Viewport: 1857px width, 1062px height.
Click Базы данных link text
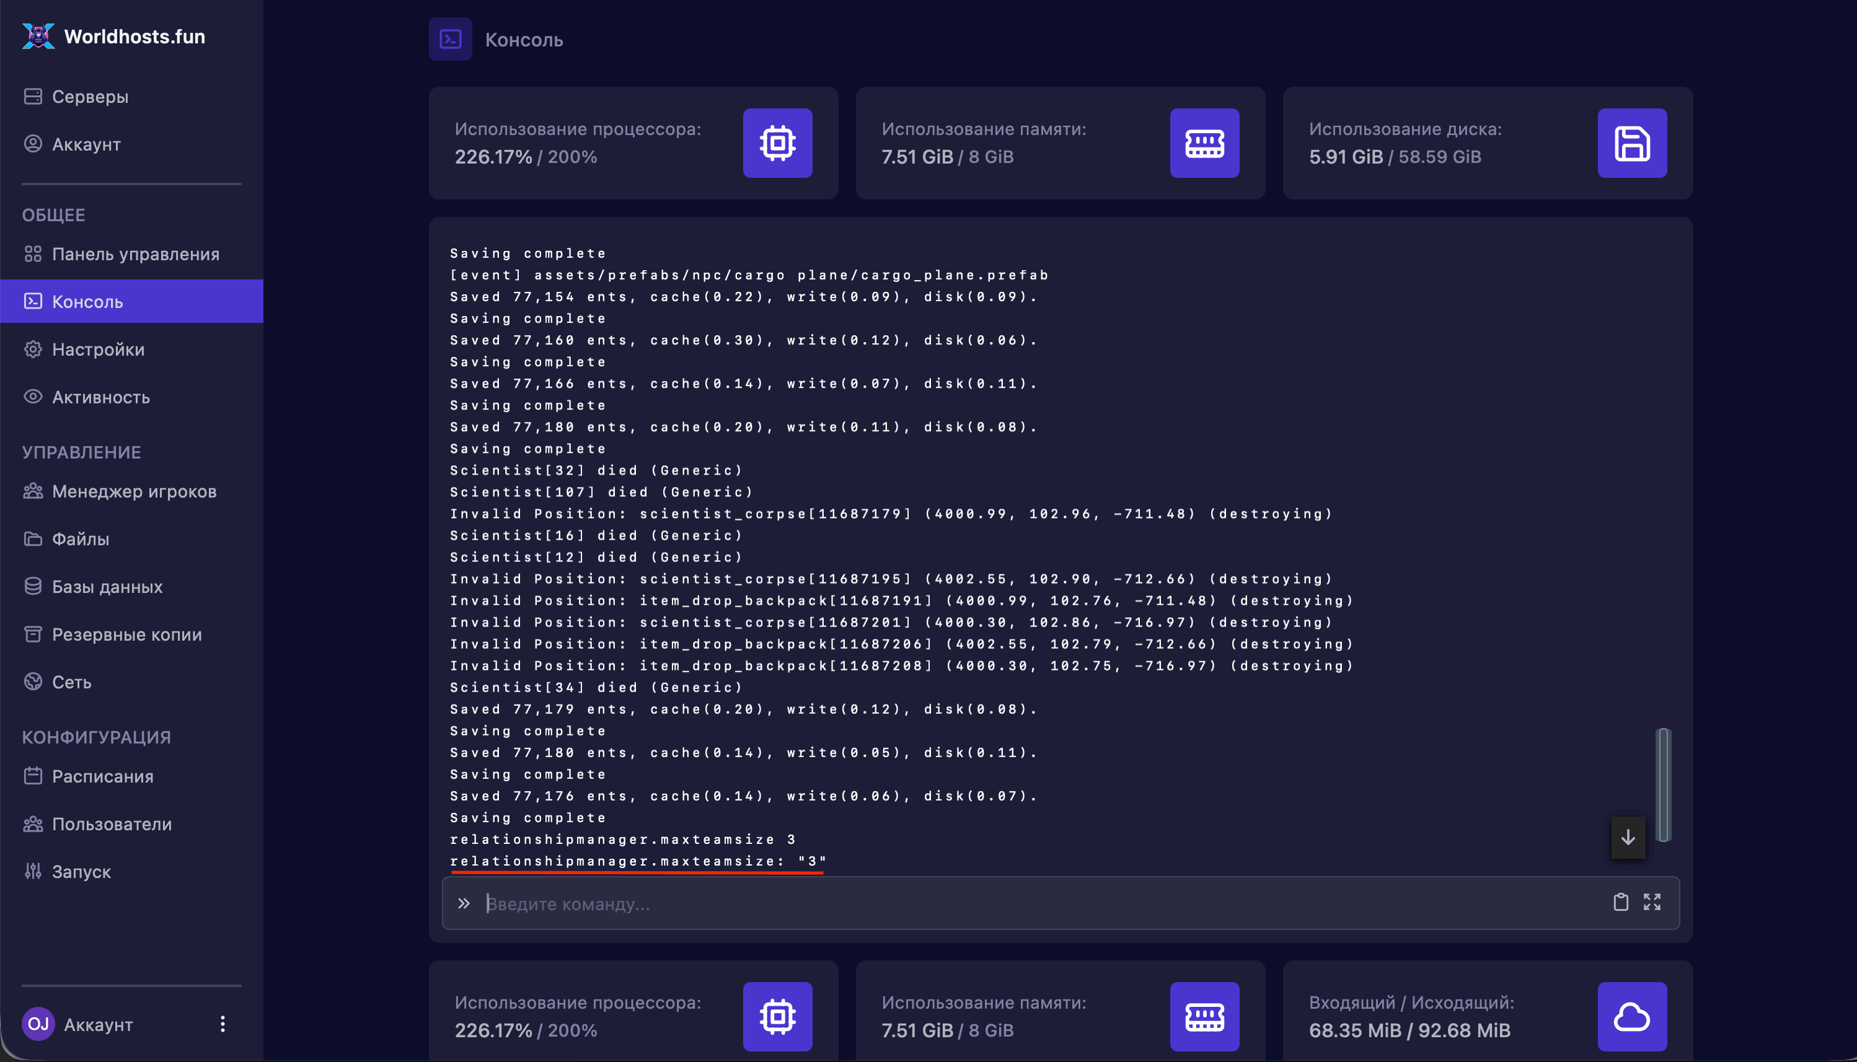pos(107,586)
